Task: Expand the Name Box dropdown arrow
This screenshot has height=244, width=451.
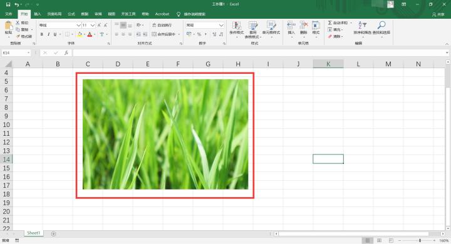Action: [x=28, y=53]
